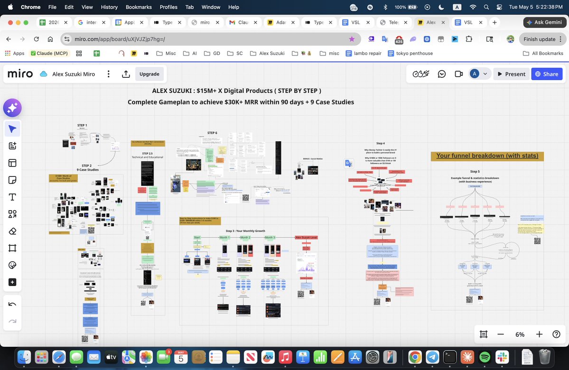Open stickers and emoji tool

point(12,265)
